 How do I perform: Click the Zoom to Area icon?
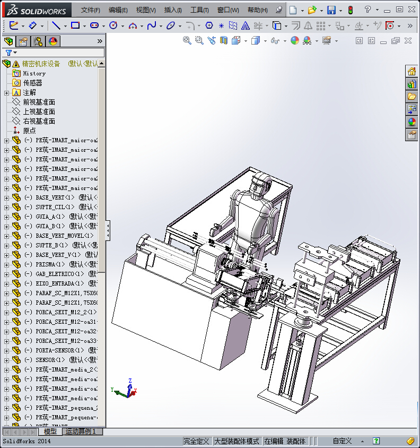[x=199, y=40]
